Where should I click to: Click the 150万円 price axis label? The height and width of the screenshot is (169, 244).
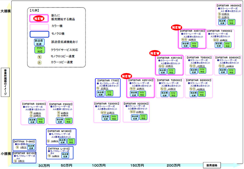tap(137, 166)
